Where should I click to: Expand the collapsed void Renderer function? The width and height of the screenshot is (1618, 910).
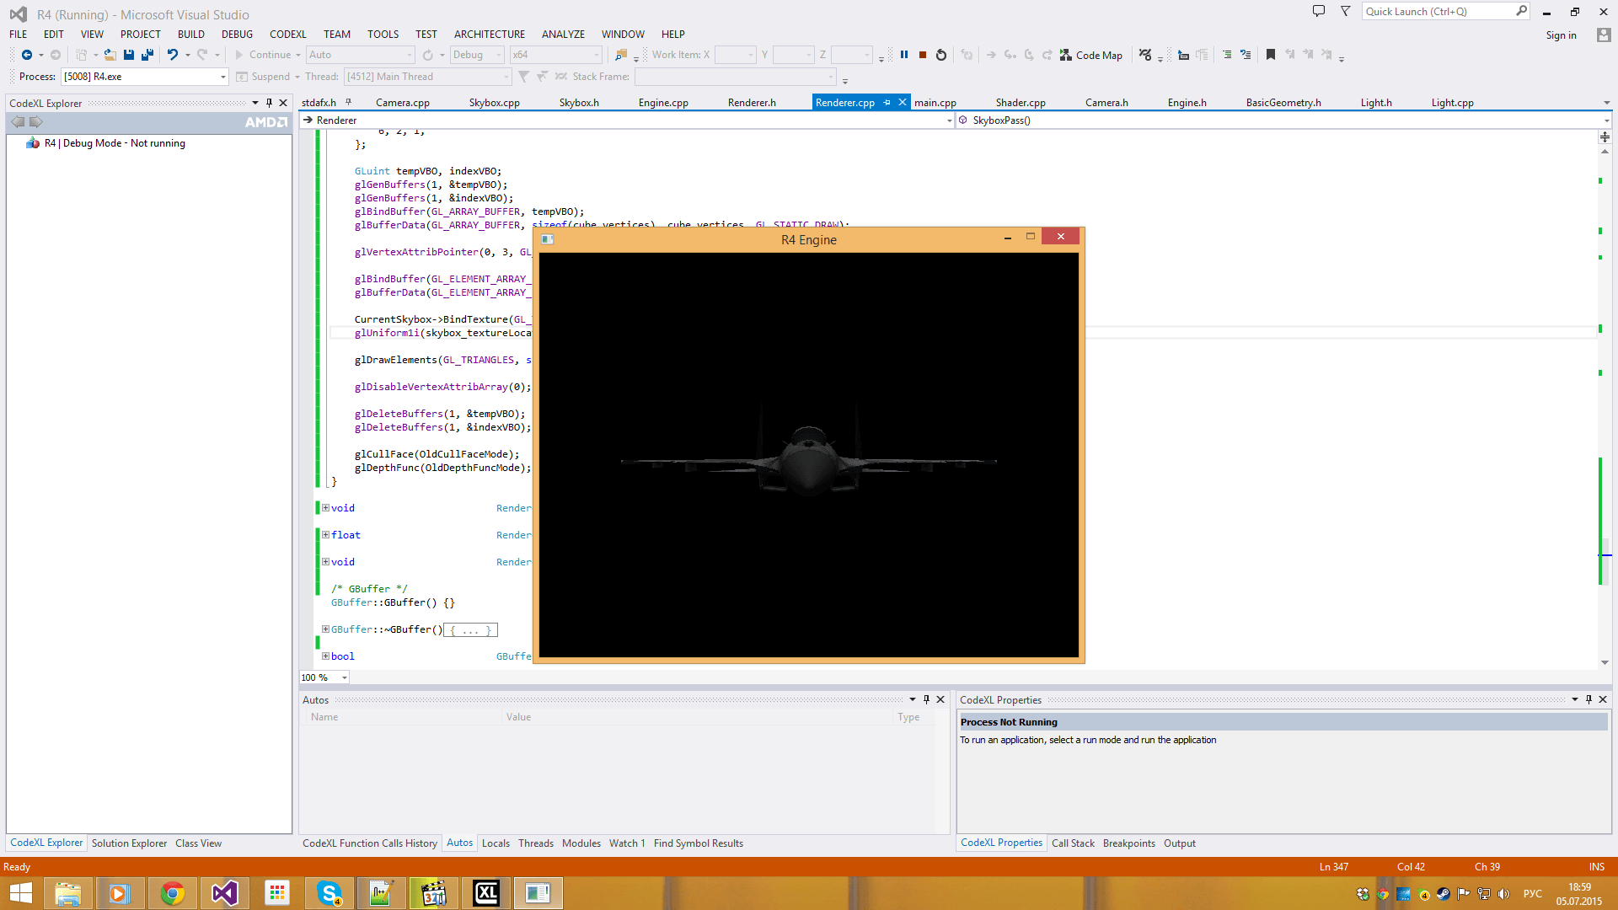(x=324, y=508)
